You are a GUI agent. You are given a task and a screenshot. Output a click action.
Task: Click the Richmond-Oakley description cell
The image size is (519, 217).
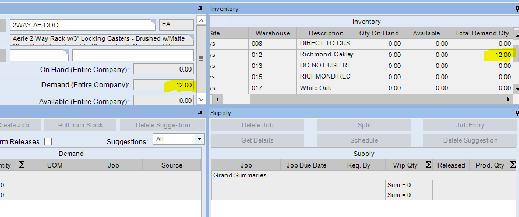[x=326, y=55]
